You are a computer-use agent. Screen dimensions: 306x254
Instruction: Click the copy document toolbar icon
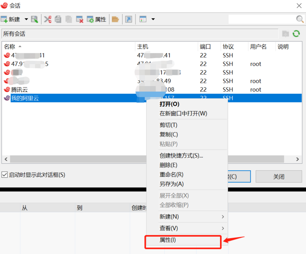click(58, 19)
